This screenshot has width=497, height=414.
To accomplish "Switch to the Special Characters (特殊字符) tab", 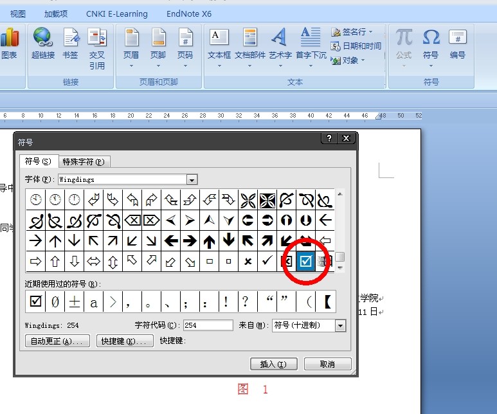I will coord(84,161).
